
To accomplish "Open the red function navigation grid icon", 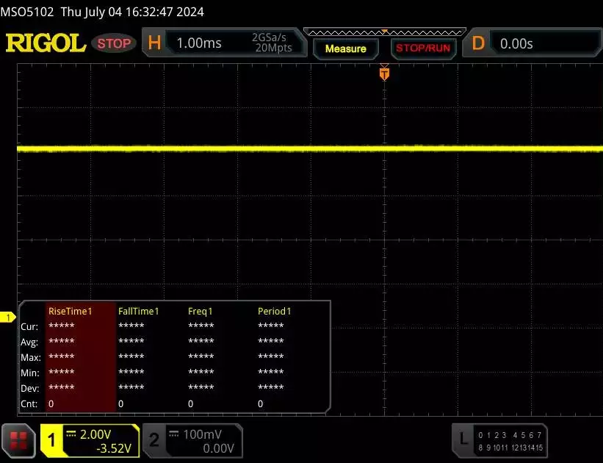I will [x=18, y=441].
